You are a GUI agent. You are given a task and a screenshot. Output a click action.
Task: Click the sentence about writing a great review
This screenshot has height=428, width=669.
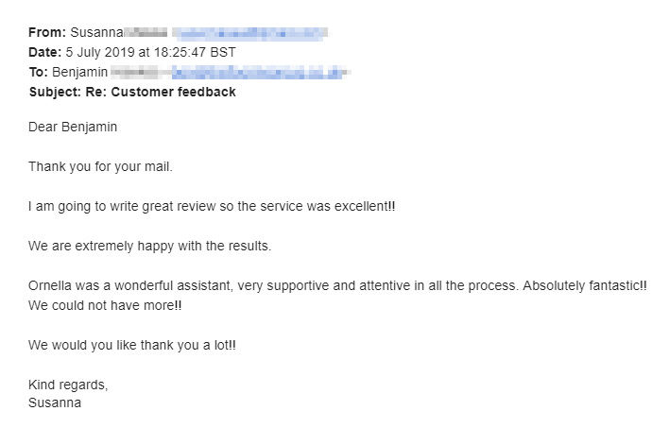pos(212,206)
